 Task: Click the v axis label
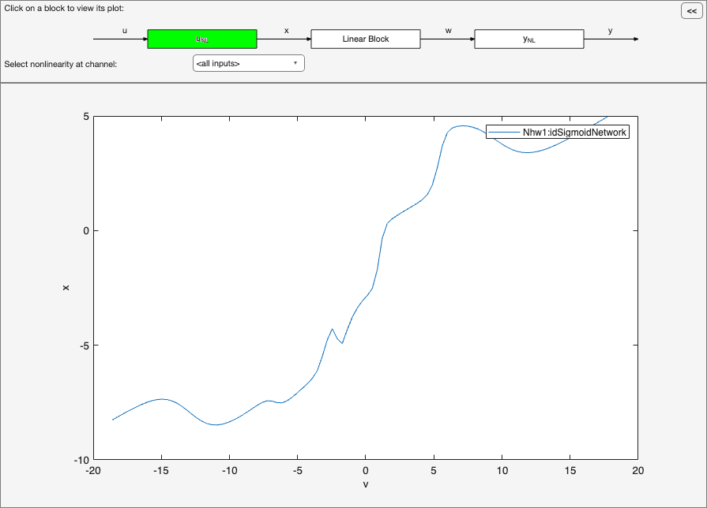click(x=366, y=484)
